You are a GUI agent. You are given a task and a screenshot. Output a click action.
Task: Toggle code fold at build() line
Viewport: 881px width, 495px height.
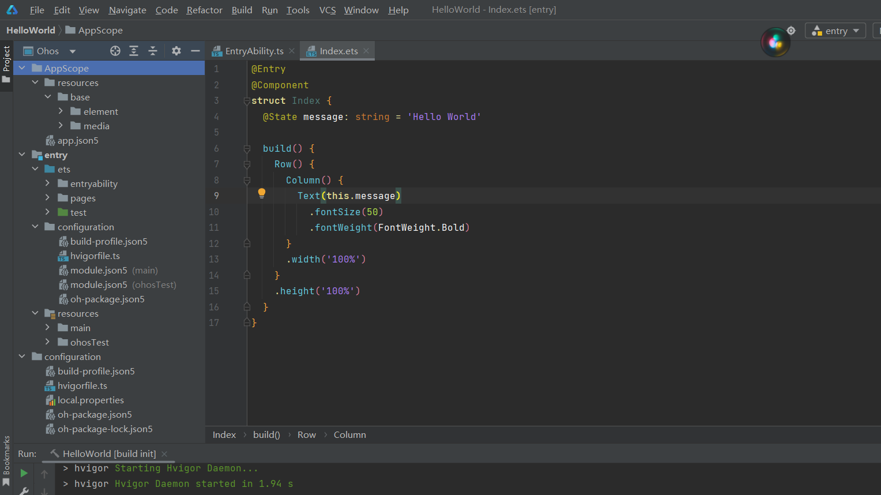[x=247, y=149]
